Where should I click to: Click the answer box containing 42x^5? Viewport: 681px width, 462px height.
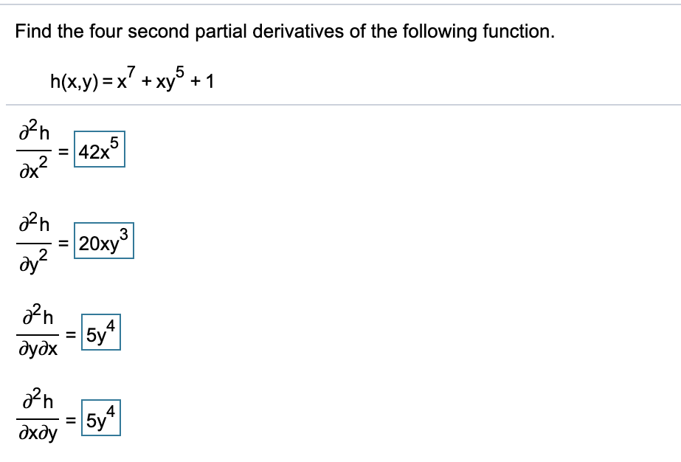tap(101, 151)
